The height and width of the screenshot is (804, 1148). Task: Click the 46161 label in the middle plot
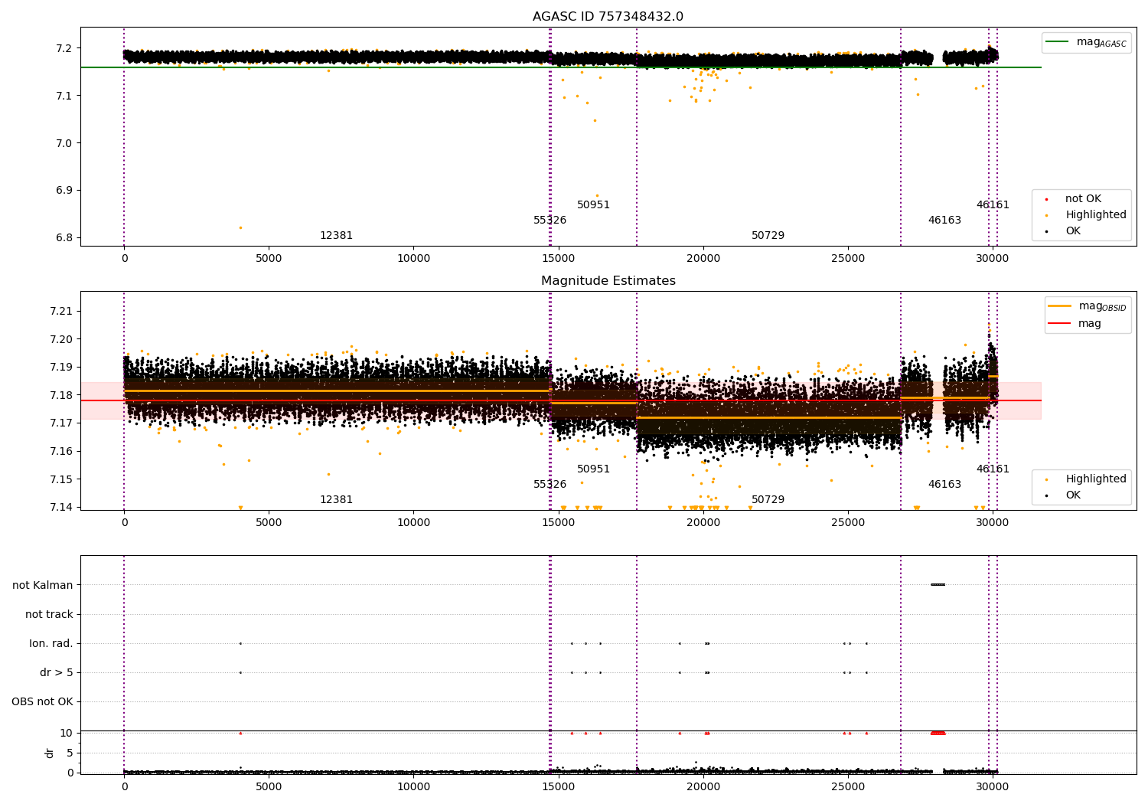coord(993,469)
